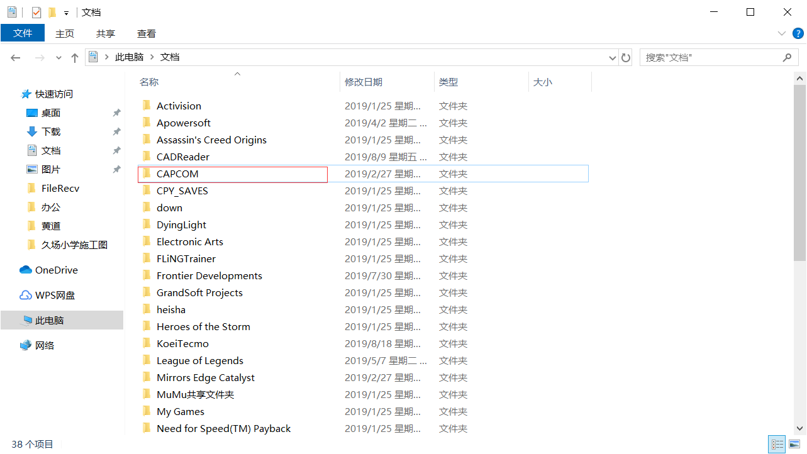The image size is (807, 454).
Task: Open the recent locations dropdown
Action: coord(58,57)
